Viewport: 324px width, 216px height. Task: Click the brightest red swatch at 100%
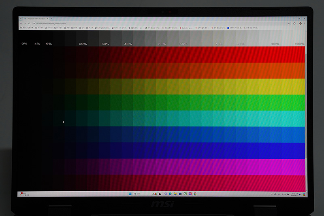[299, 54]
